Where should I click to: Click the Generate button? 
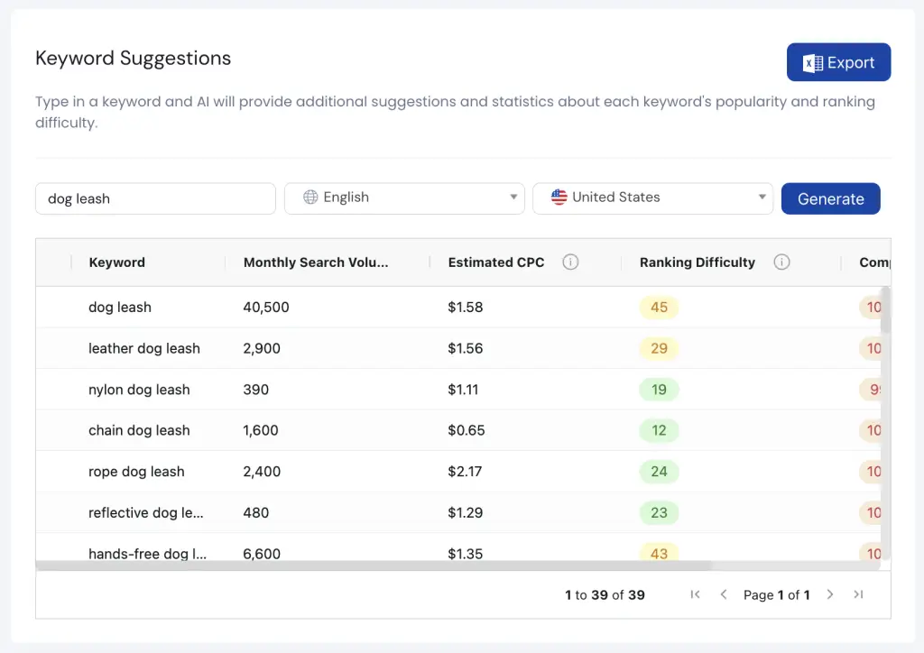(x=830, y=198)
